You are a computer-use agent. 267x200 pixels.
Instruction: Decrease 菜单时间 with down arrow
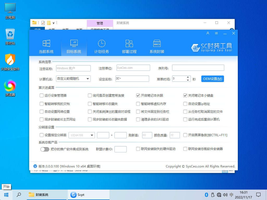coord(188,80)
